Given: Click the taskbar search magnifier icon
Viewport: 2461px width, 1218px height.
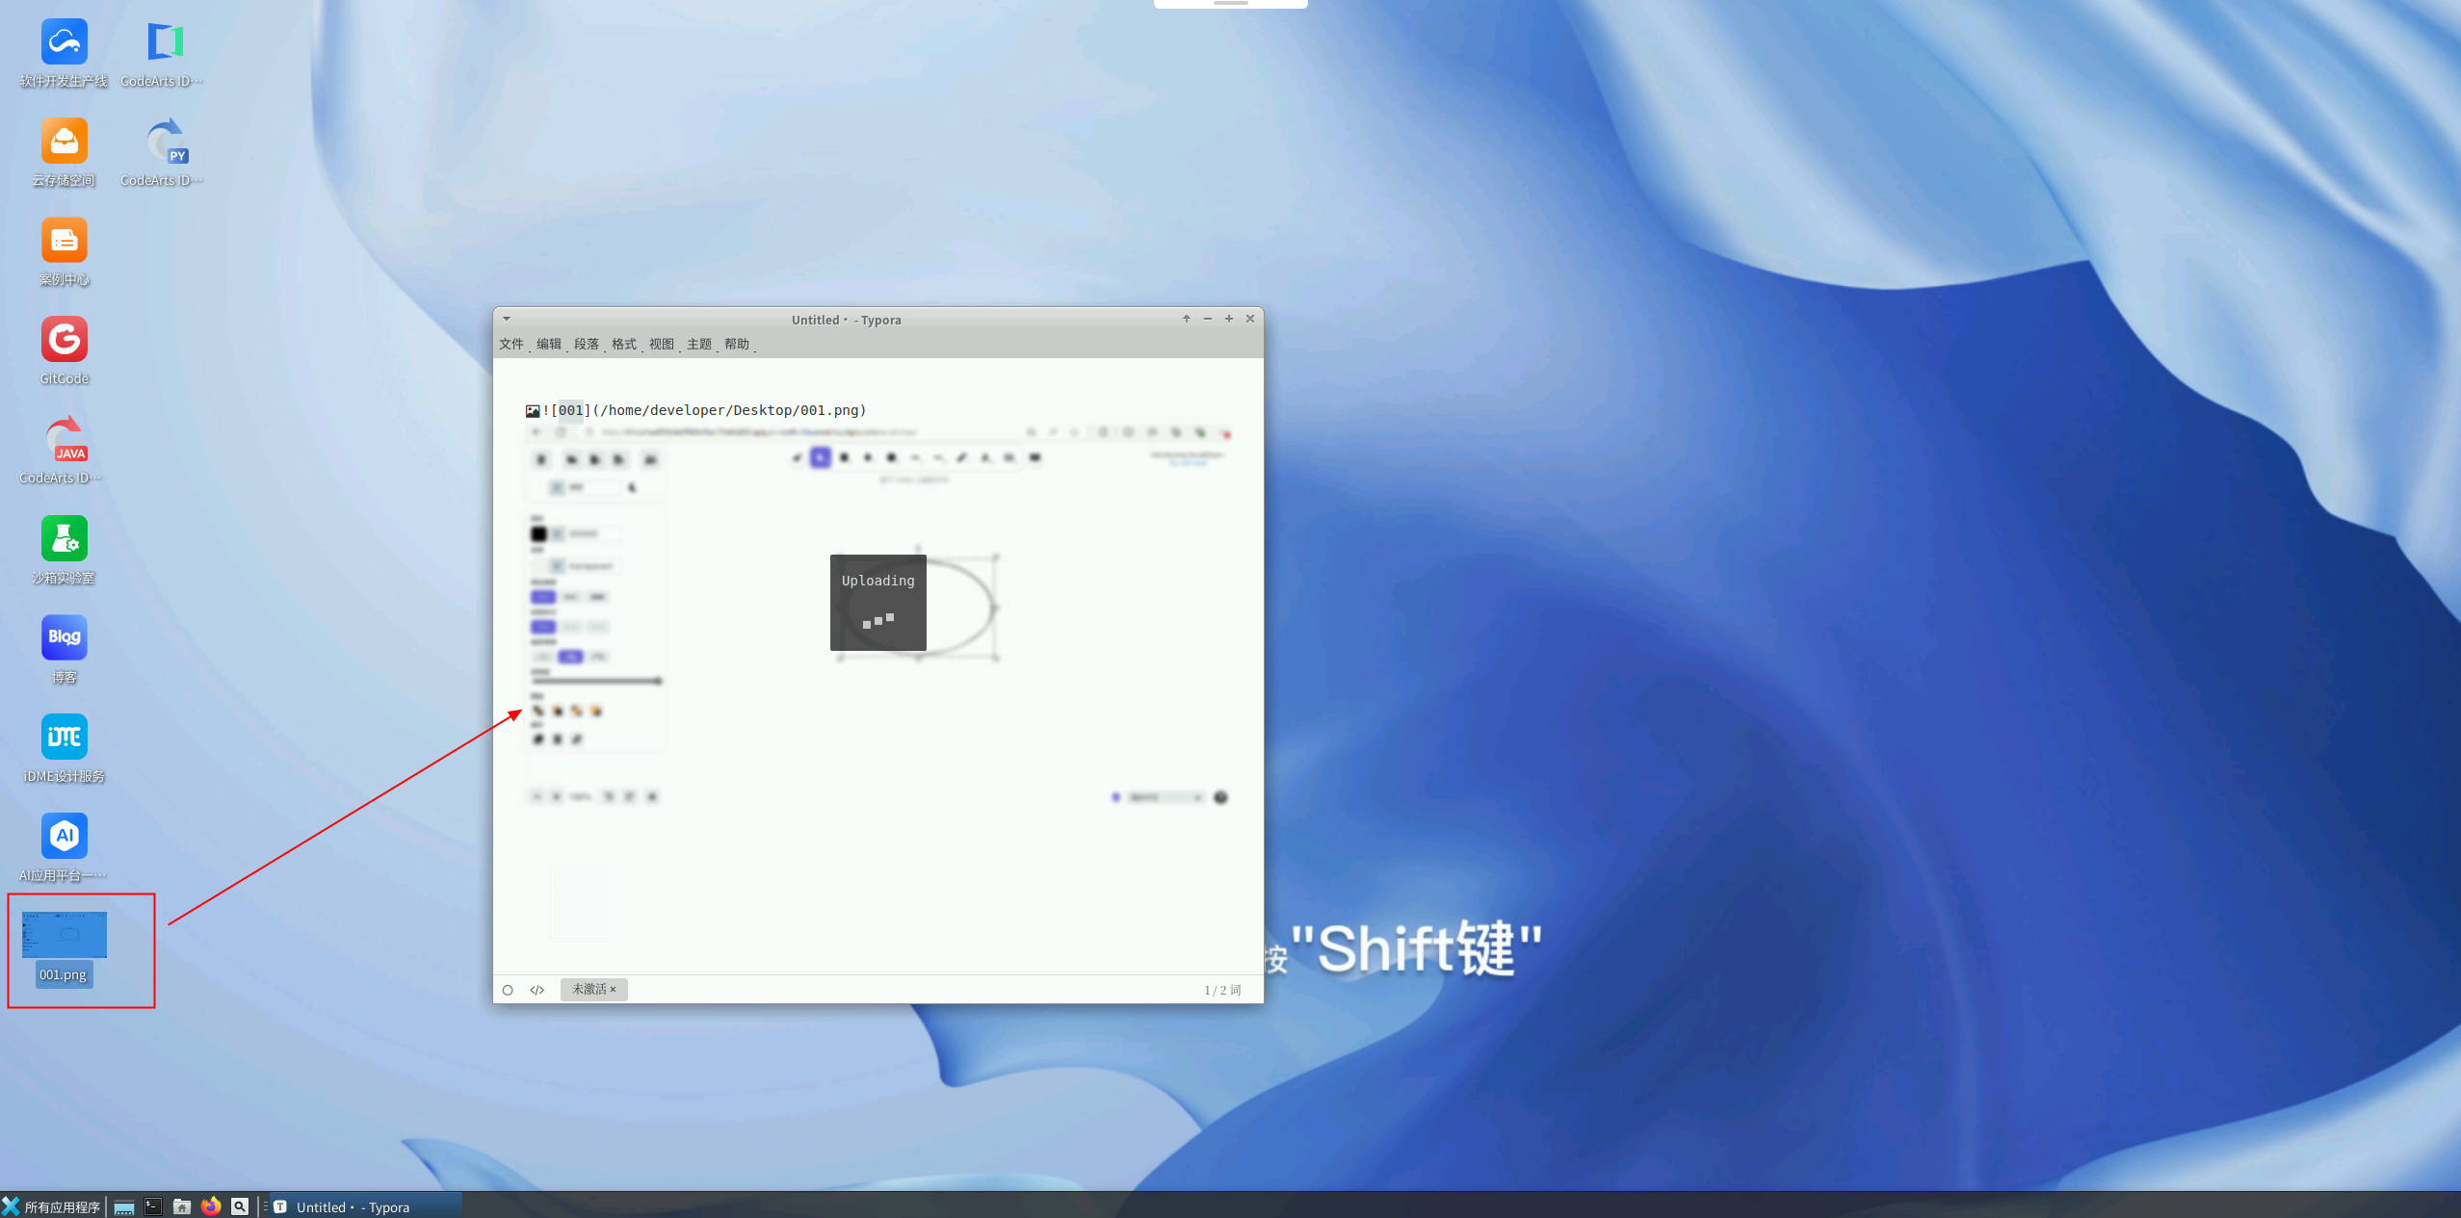Looking at the screenshot, I should [x=240, y=1206].
